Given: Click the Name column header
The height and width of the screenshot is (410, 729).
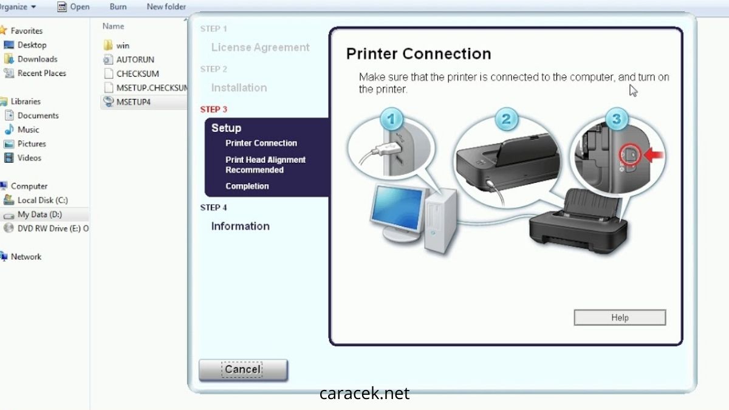Looking at the screenshot, I should [114, 26].
